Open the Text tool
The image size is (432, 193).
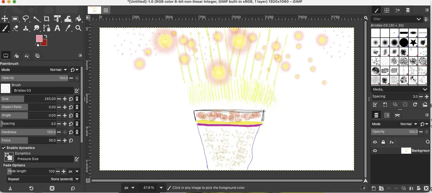click(57, 28)
